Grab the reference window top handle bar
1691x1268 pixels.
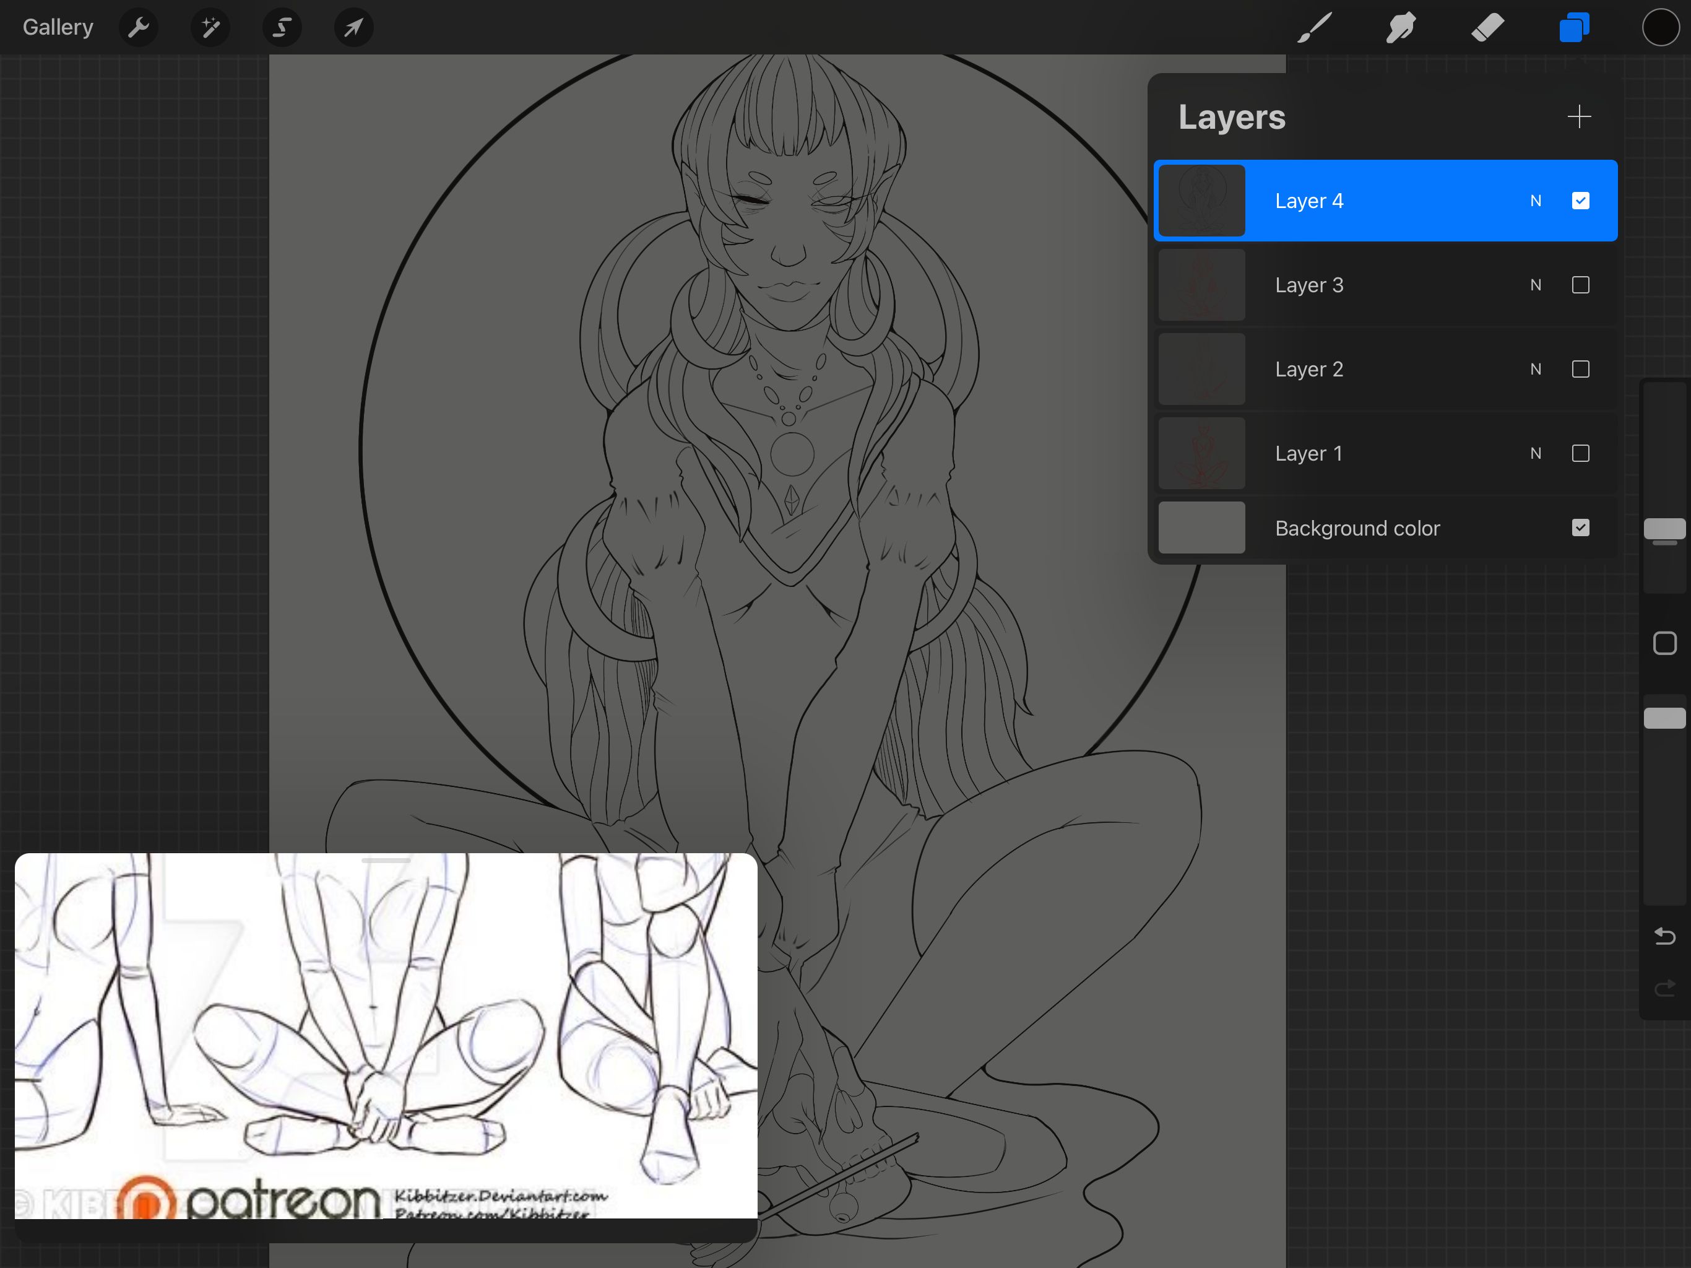pos(386,861)
